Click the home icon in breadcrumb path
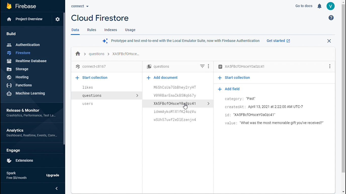 [x=78, y=54]
